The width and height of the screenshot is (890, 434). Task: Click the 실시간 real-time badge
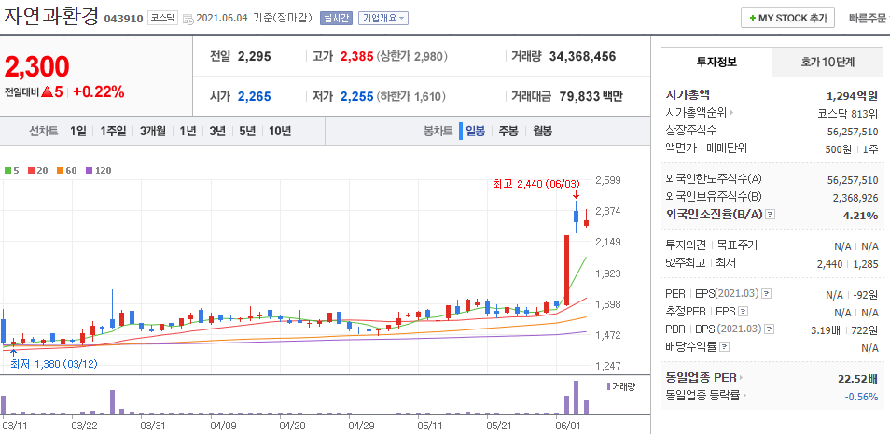pyautogui.click(x=336, y=18)
